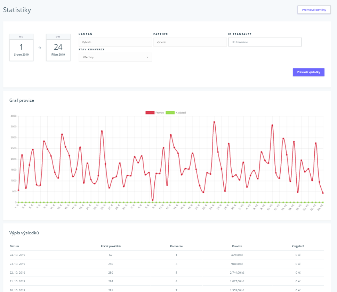Click the Datum column header
This screenshot has height=292, width=337.
(x=15, y=246)
